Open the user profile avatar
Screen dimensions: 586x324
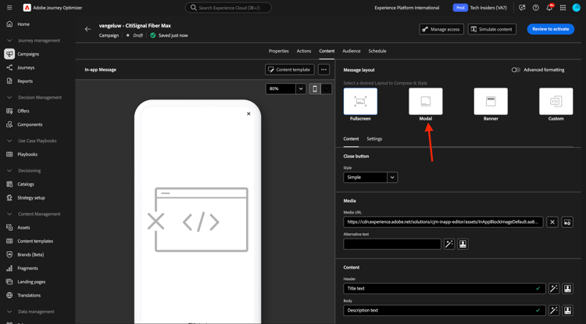point(577,8)
